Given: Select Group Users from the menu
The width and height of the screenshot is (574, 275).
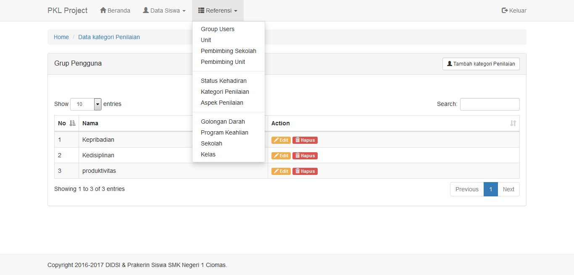Looking at the screenshot, I should click(x=218, y=29).
